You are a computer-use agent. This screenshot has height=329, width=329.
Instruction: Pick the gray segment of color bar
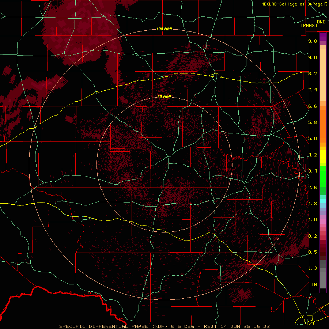(323, 280)
